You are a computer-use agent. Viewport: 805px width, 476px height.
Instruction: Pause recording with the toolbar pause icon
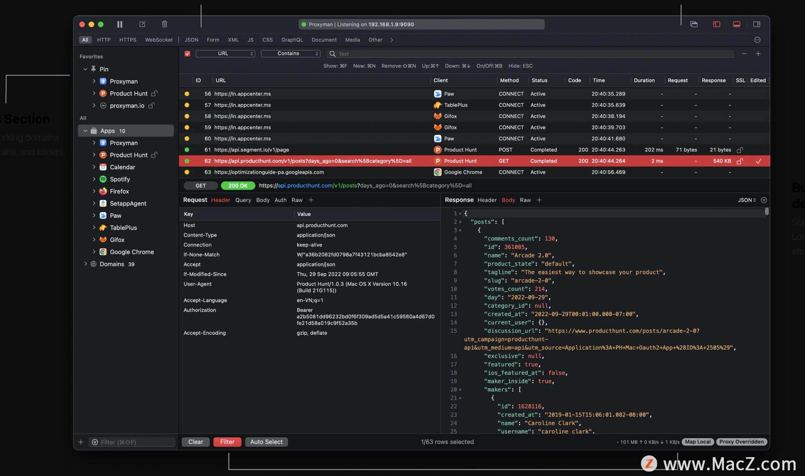click(x=120, y=24)
